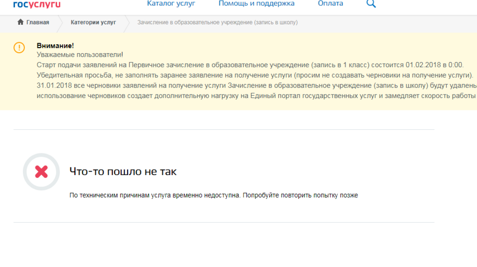Click the home icon in breadcrumbs
Screen dimensions: 477x267
pos(20,22)
